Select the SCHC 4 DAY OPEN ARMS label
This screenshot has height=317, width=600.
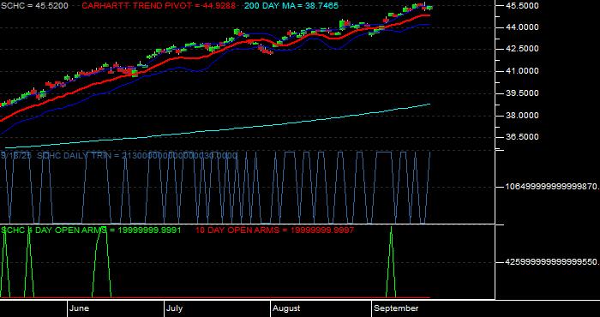click(91, 230)
